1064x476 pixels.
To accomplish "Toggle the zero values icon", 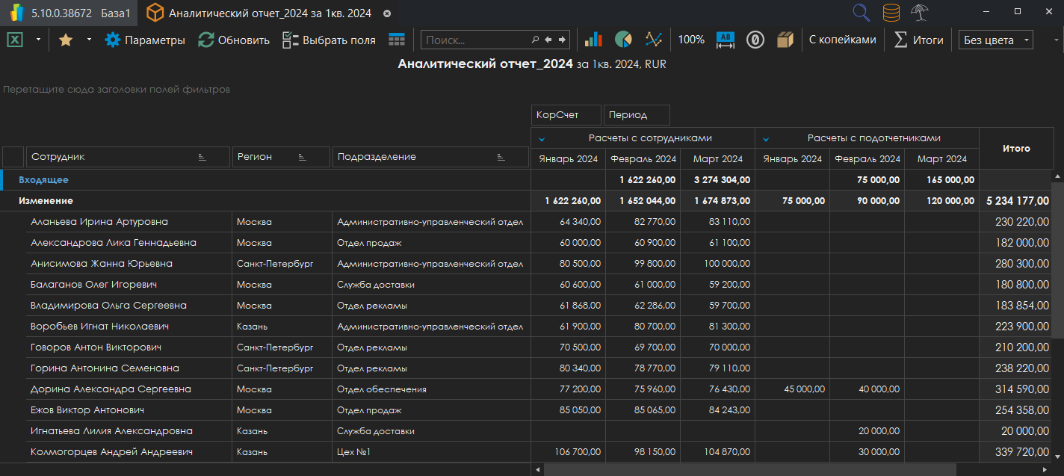I will 755,40.
